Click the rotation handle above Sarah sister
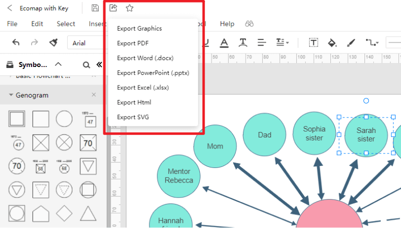Viewport: 401px width, 228px height. click(366, 100)
